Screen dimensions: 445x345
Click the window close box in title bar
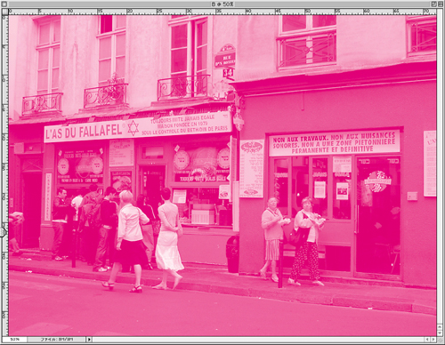(4, 4)
